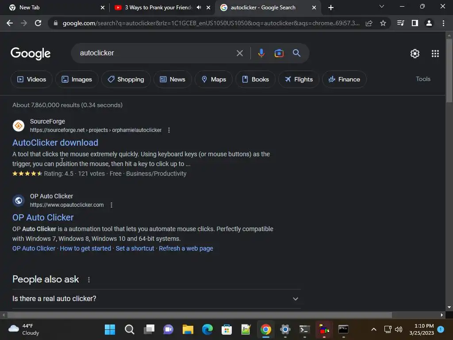Filter results by Finance

click(344, 79)
